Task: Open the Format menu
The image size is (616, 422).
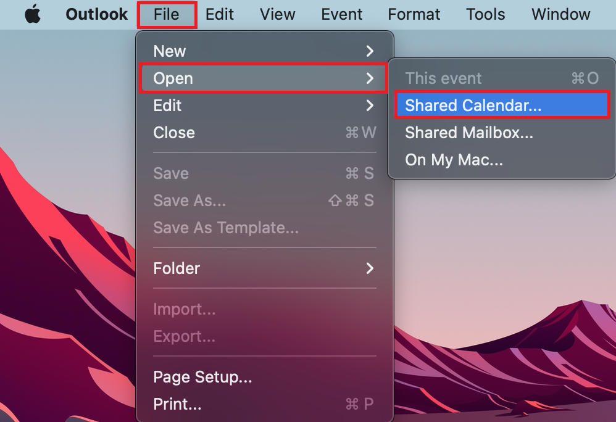Action: tap(414, 14)
